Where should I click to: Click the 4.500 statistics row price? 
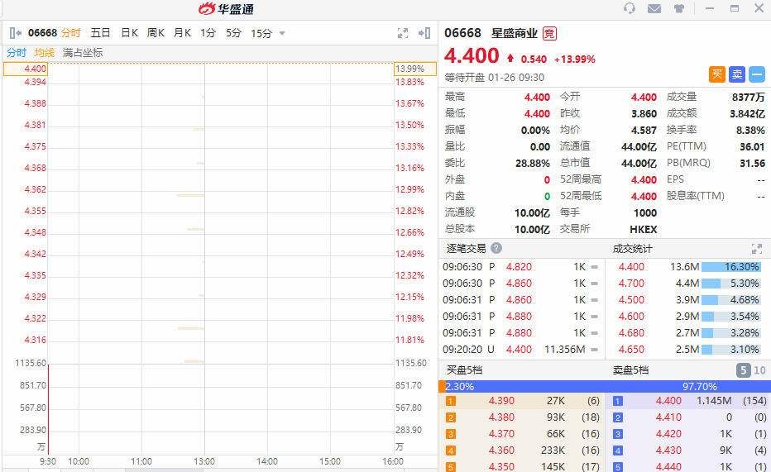(631, 299)
